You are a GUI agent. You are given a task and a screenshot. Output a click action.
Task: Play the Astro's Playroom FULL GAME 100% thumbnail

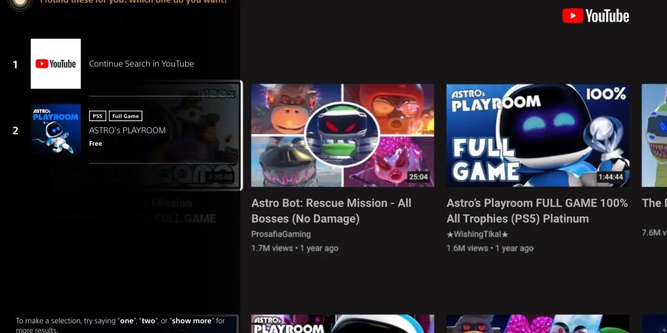(538, 135)
